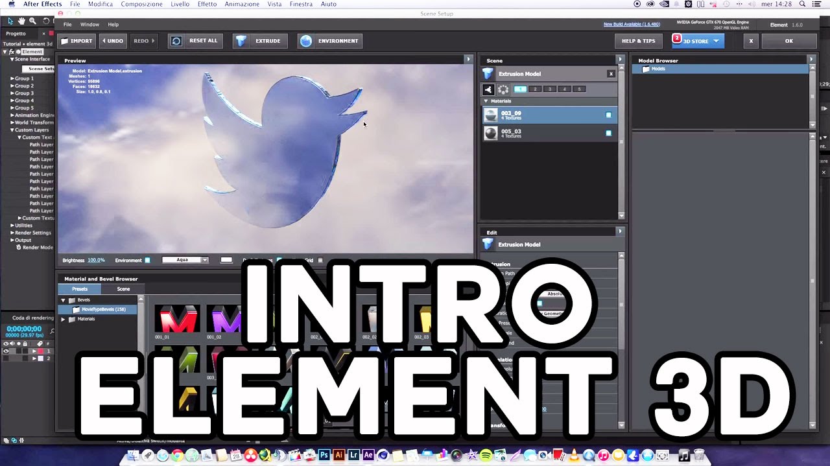Toggle the Environment checkbox under the preview

coord(147,261)
